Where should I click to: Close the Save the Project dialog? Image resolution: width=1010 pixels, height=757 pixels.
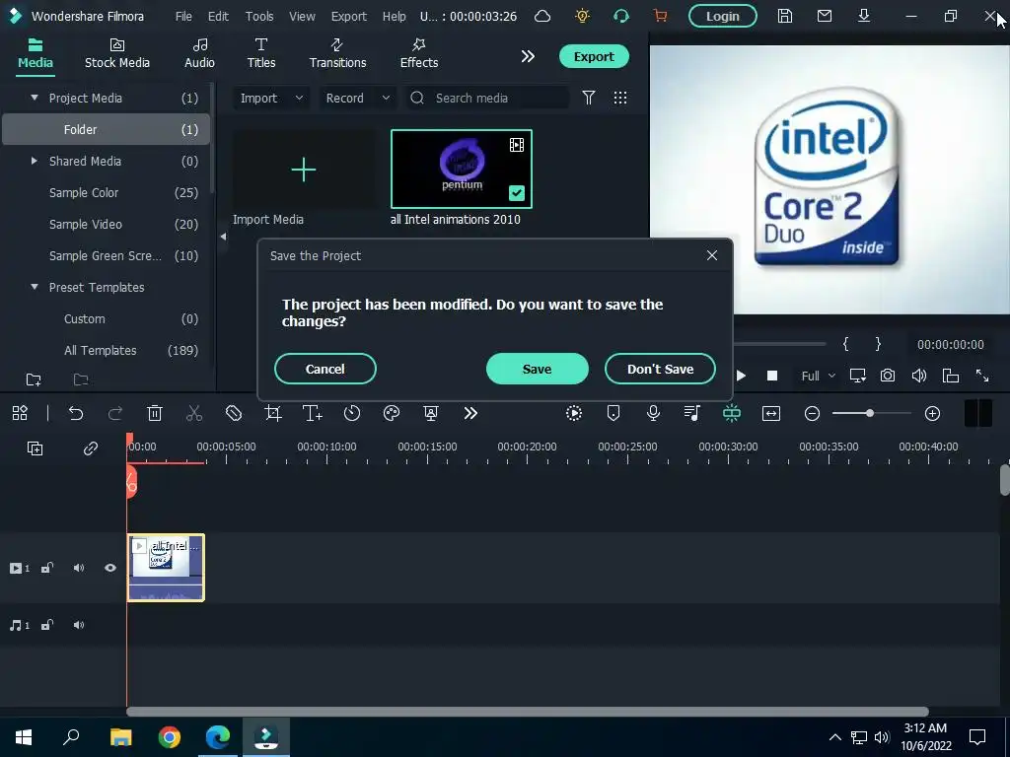coord(712,255)
